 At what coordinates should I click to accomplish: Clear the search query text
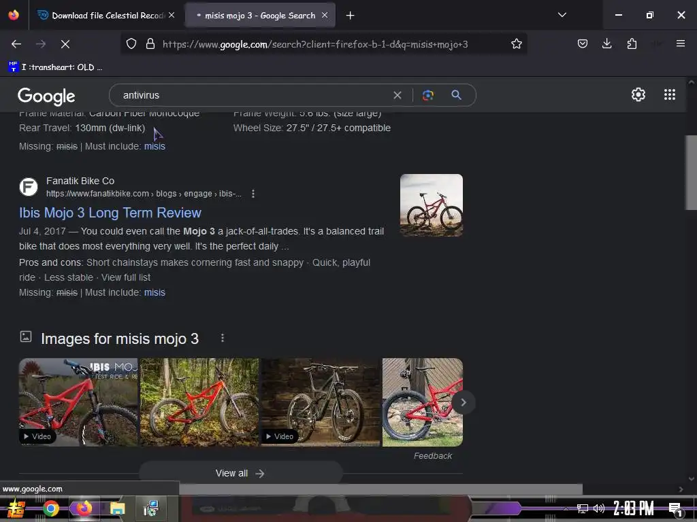[x=398, y=95]
